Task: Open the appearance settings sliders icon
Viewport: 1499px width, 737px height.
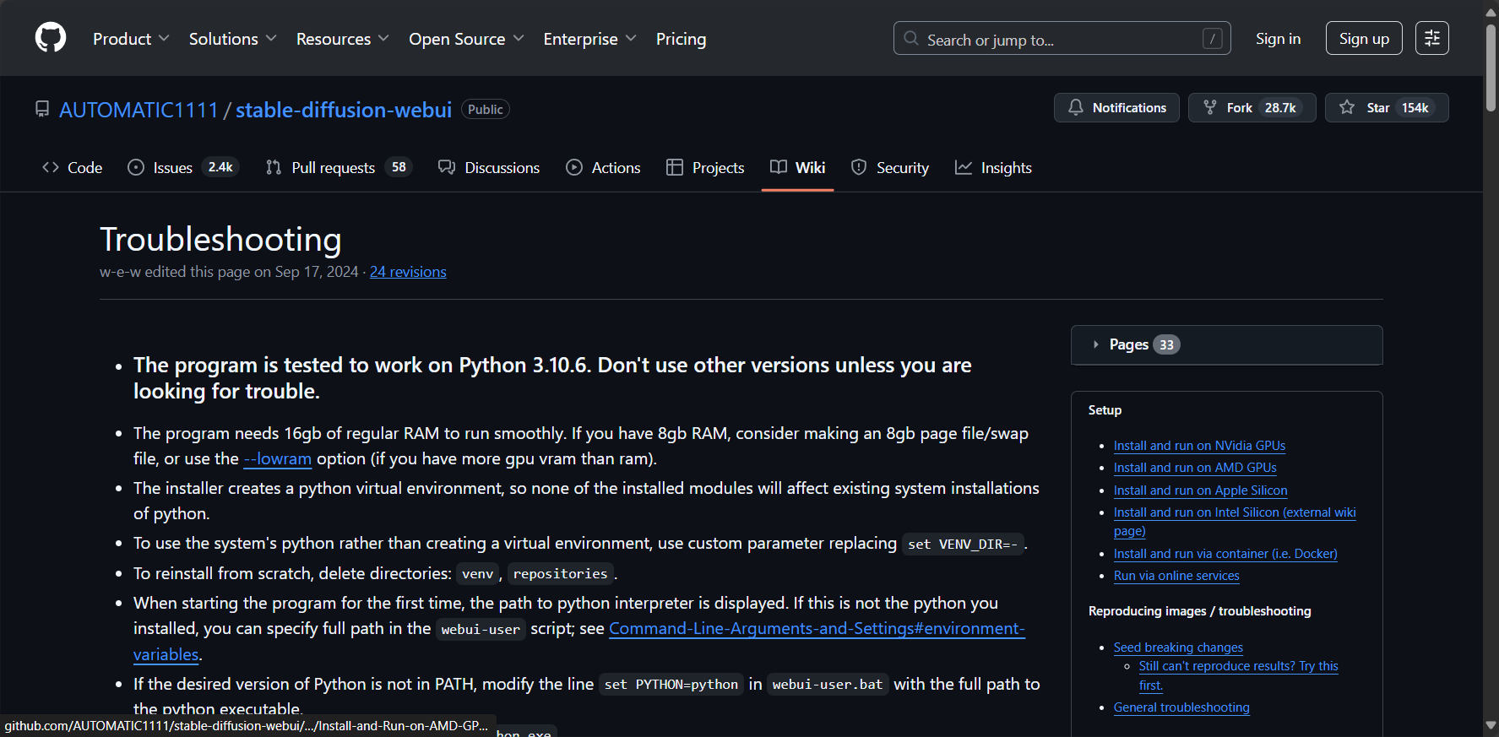Action: pos(1432,38)
